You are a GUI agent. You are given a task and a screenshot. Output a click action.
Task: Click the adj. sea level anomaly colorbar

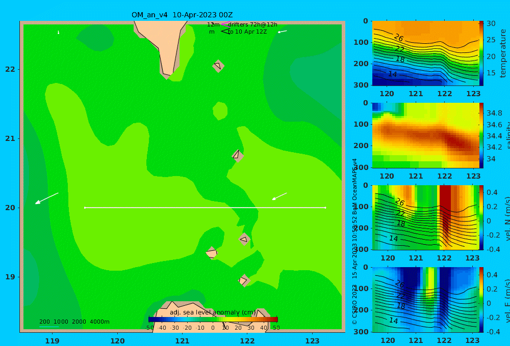point(213,319)
